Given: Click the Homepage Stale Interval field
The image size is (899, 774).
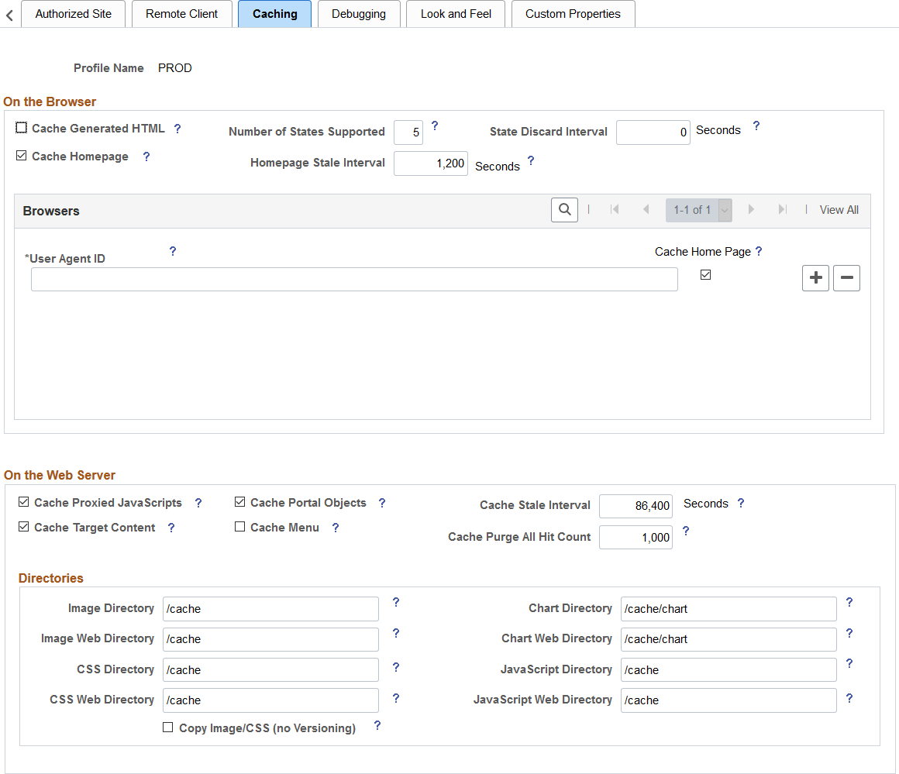Looking at the screenshot, I should pos(431,163).
